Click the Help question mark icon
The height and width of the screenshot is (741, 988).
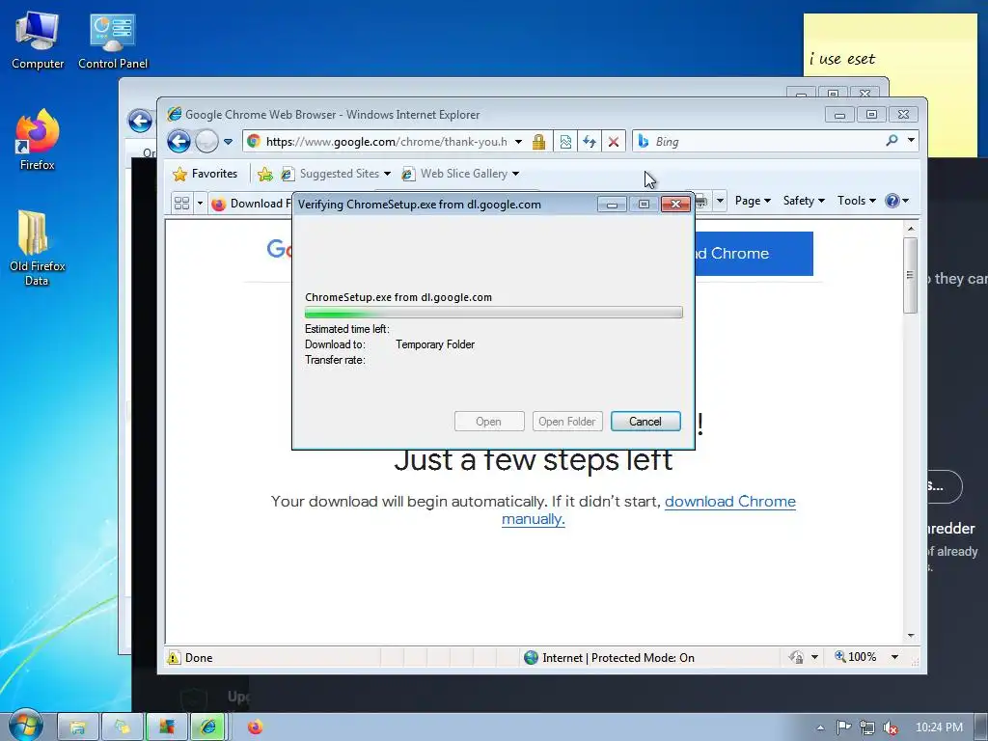point(892,201)
